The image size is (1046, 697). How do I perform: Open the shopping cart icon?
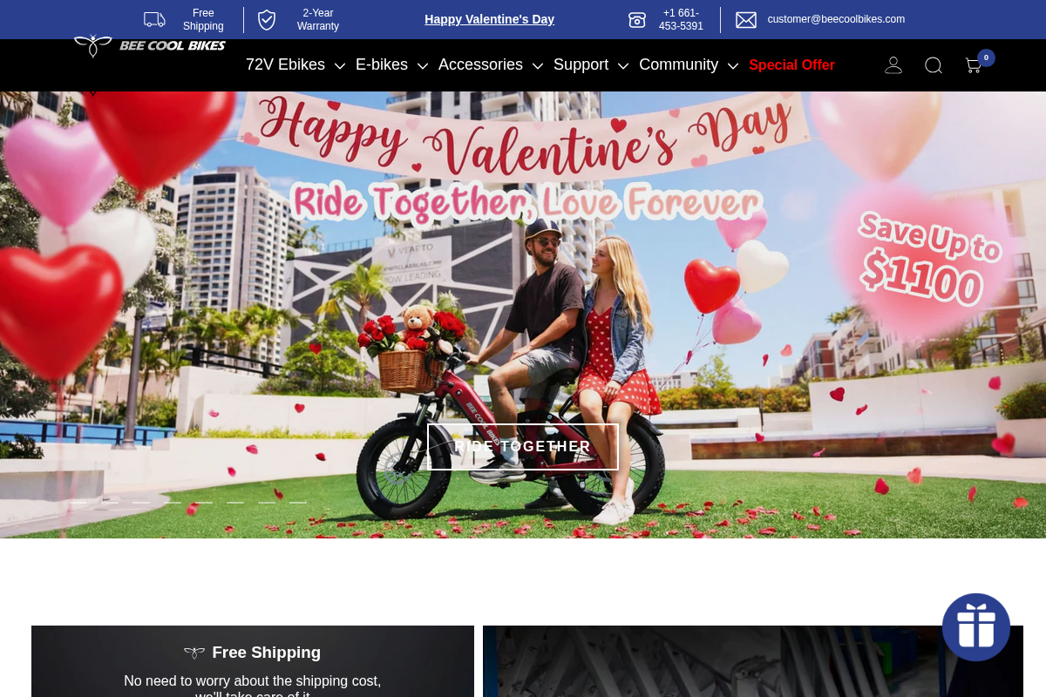coord(973,64)
